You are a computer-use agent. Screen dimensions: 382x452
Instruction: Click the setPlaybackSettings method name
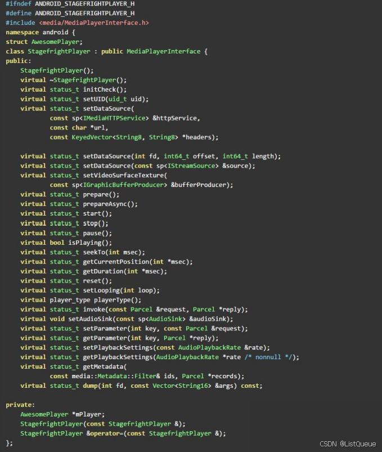pos(118,347)
